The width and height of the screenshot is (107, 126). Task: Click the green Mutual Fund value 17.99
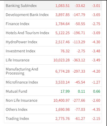coord(65,91)
